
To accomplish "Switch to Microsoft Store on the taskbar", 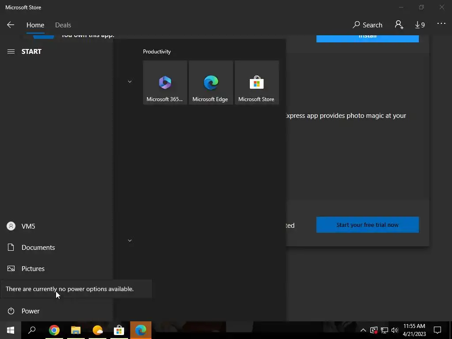I will click(x=119, y=330).
